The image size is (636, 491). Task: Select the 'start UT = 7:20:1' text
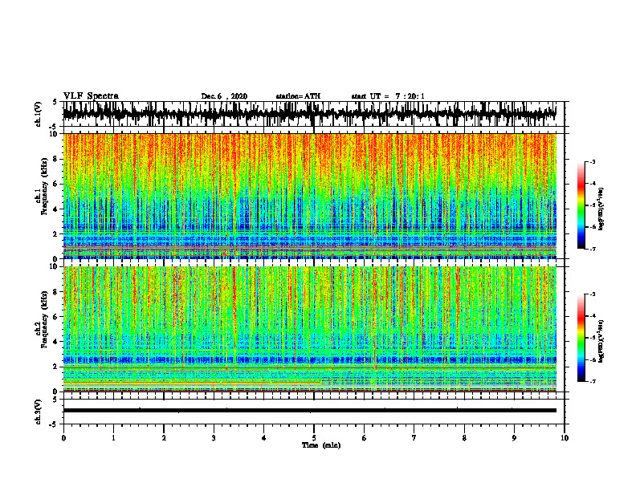click(388, 96)
